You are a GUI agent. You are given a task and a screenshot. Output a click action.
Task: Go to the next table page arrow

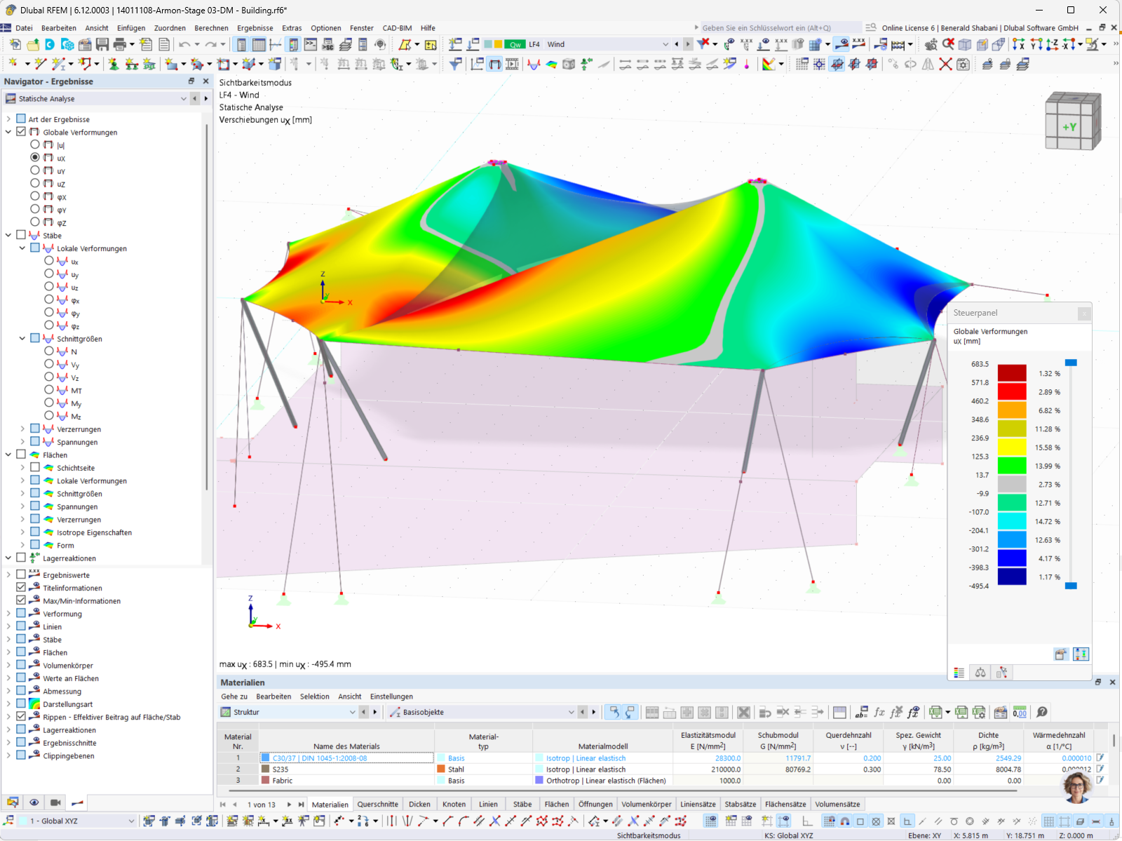click(290, 804)
